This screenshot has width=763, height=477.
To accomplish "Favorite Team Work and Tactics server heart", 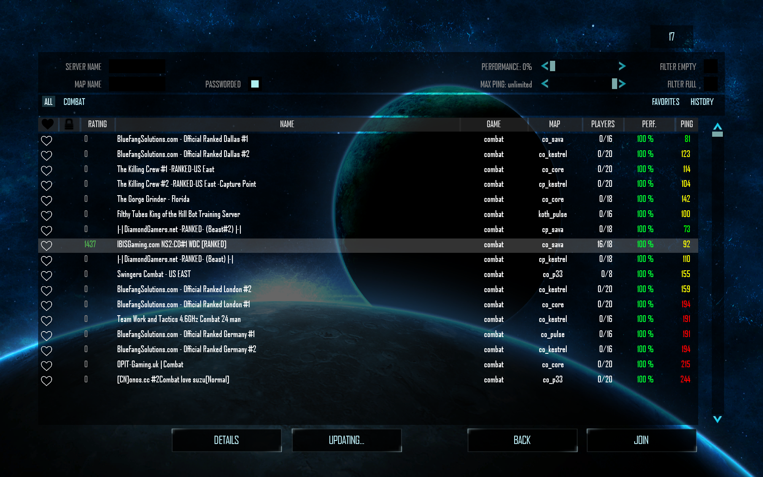I will tap(46, 320).
